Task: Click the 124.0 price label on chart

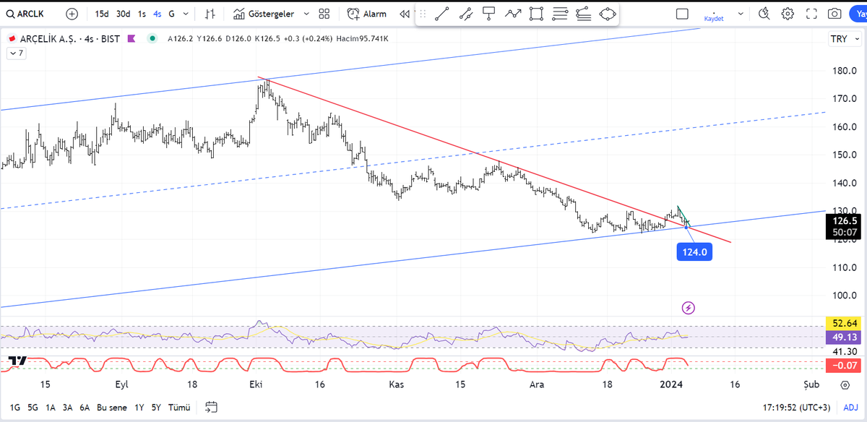Action: pos(695,252)
